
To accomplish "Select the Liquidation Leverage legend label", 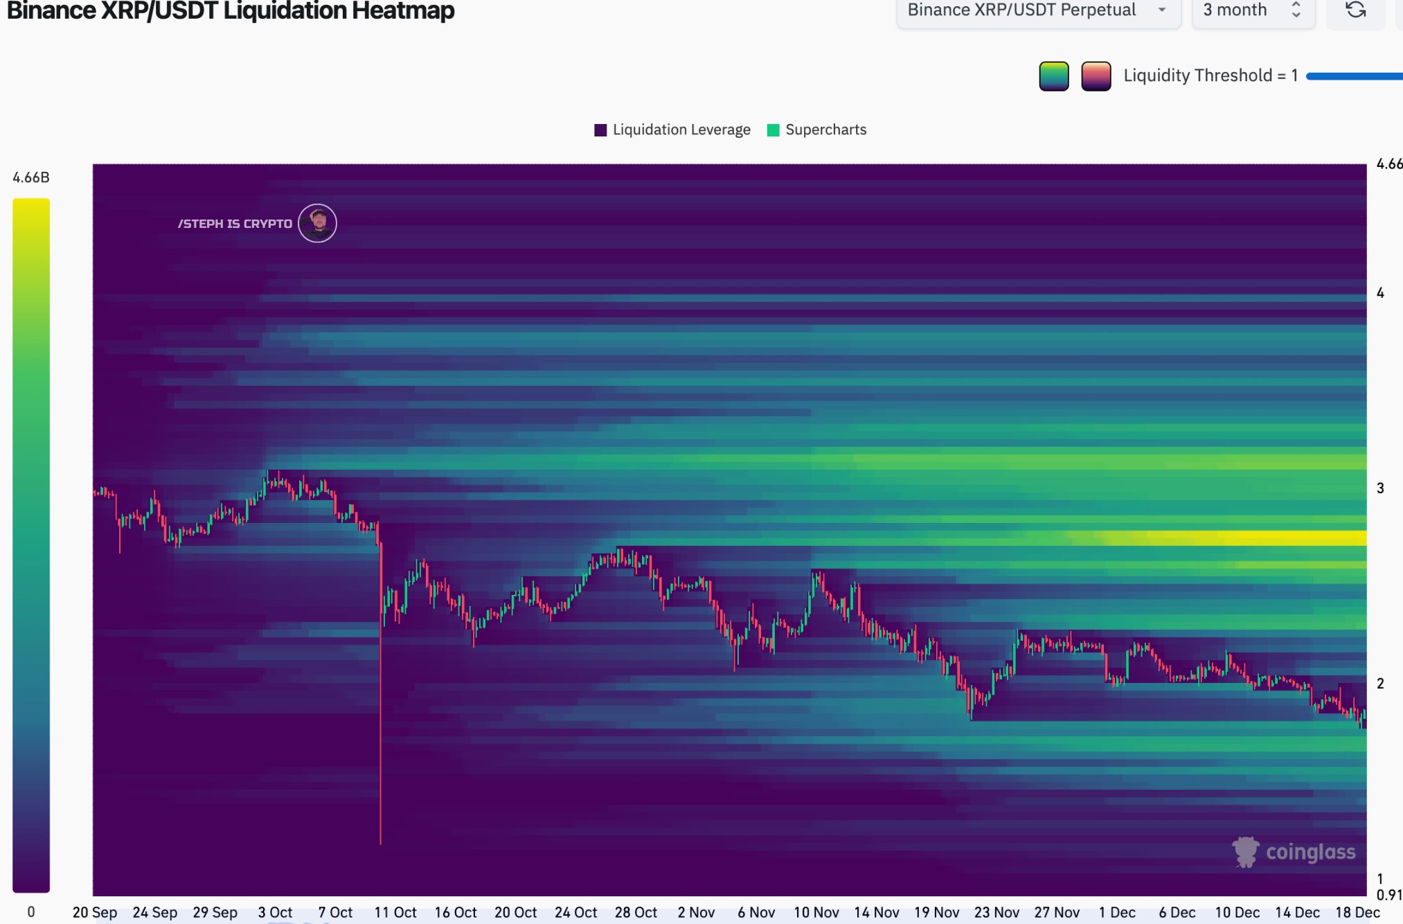I will point(681,130).
